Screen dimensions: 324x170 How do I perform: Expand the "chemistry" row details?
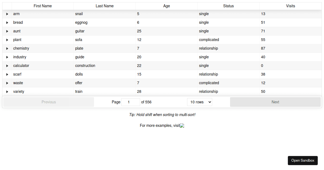(x=7, y=48)
